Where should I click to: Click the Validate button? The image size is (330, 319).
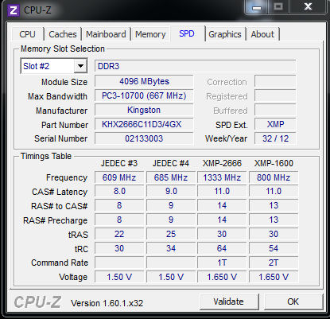pos(229,301)
